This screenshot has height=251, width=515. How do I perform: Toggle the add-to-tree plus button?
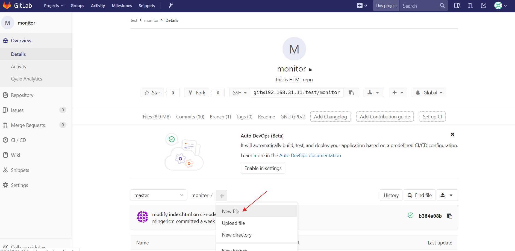click(222, 196)
